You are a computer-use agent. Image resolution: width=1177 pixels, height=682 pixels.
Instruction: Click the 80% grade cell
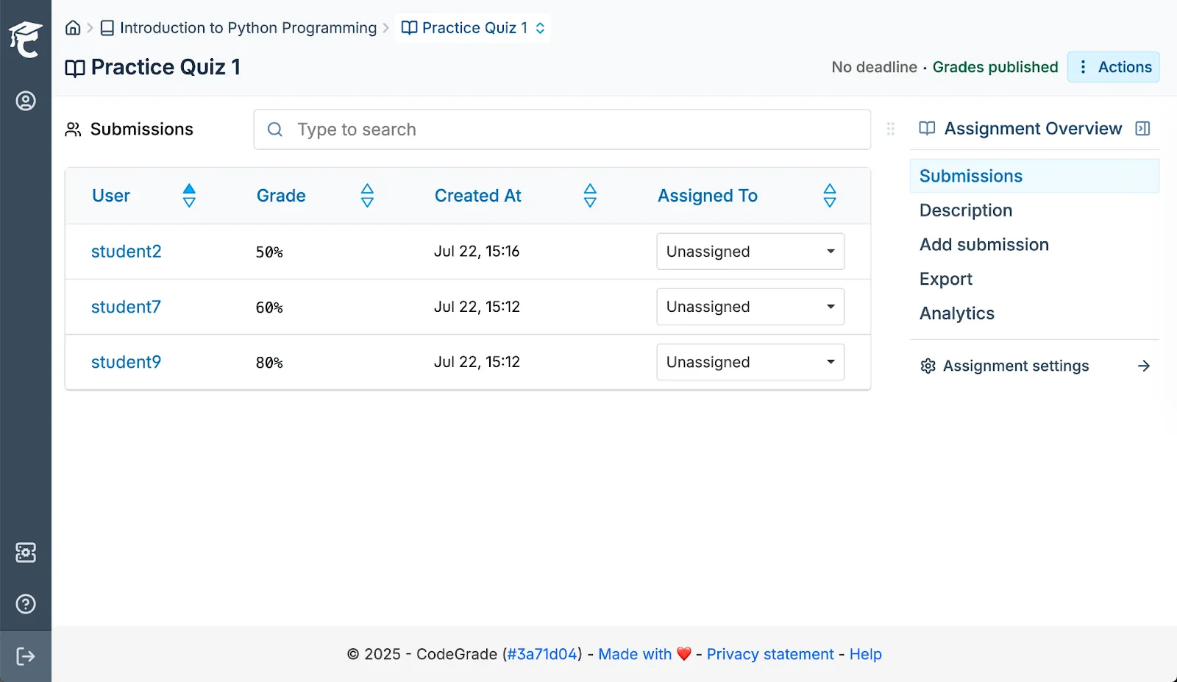point(269,362)
